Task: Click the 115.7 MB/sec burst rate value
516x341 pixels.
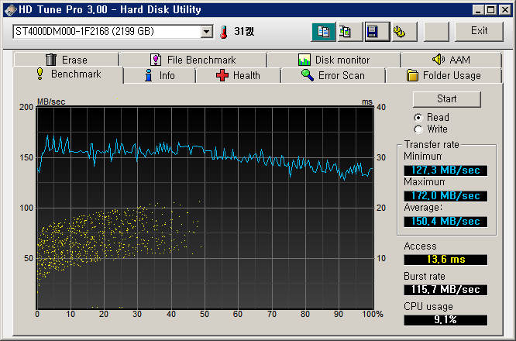Action: pos(445,290)
